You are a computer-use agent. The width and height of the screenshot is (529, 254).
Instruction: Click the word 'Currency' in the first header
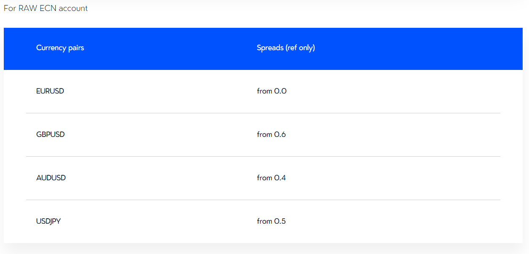point(52,48)
